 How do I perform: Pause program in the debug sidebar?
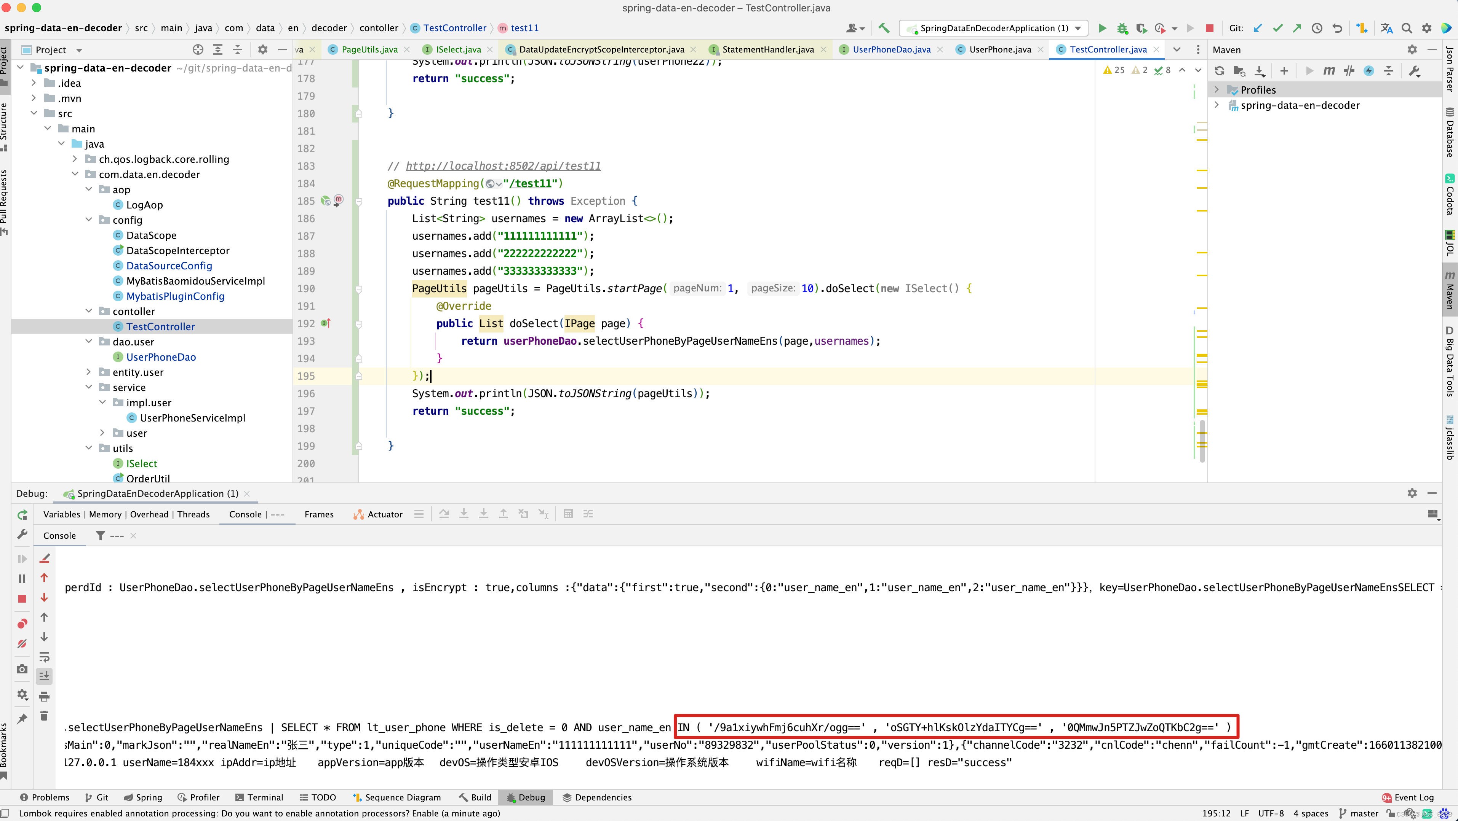[x=22, y=578]
